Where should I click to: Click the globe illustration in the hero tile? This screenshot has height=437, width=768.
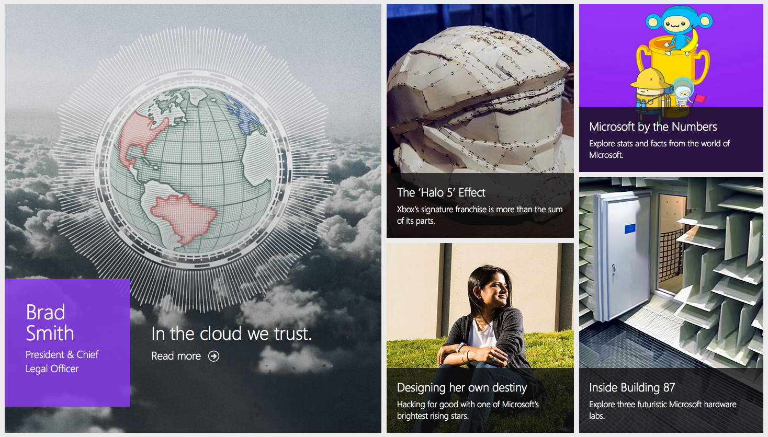click(193, 168)
